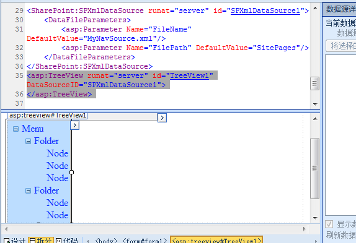Screen dimensions: 356x243
Task: Click the 数据源 link under 当前数据
Action: [x=346, y=33]
